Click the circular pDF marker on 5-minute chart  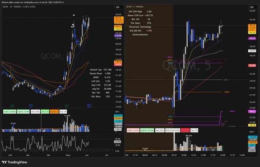[x=223, y=124]
